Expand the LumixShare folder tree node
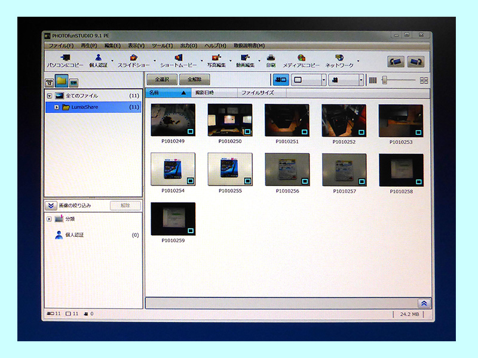The height and width of the screenshot is (358, 478). pos(57,107)
